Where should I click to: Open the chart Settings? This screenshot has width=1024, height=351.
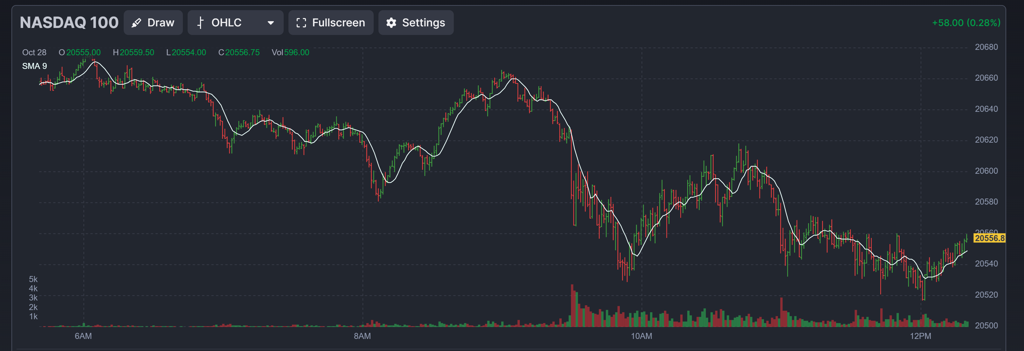point(416,23)
